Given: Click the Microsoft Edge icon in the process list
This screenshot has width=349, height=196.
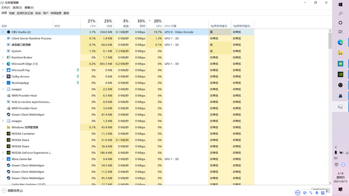Looking at the screenshot, I should pyautogui.click(x=8, y=64).
